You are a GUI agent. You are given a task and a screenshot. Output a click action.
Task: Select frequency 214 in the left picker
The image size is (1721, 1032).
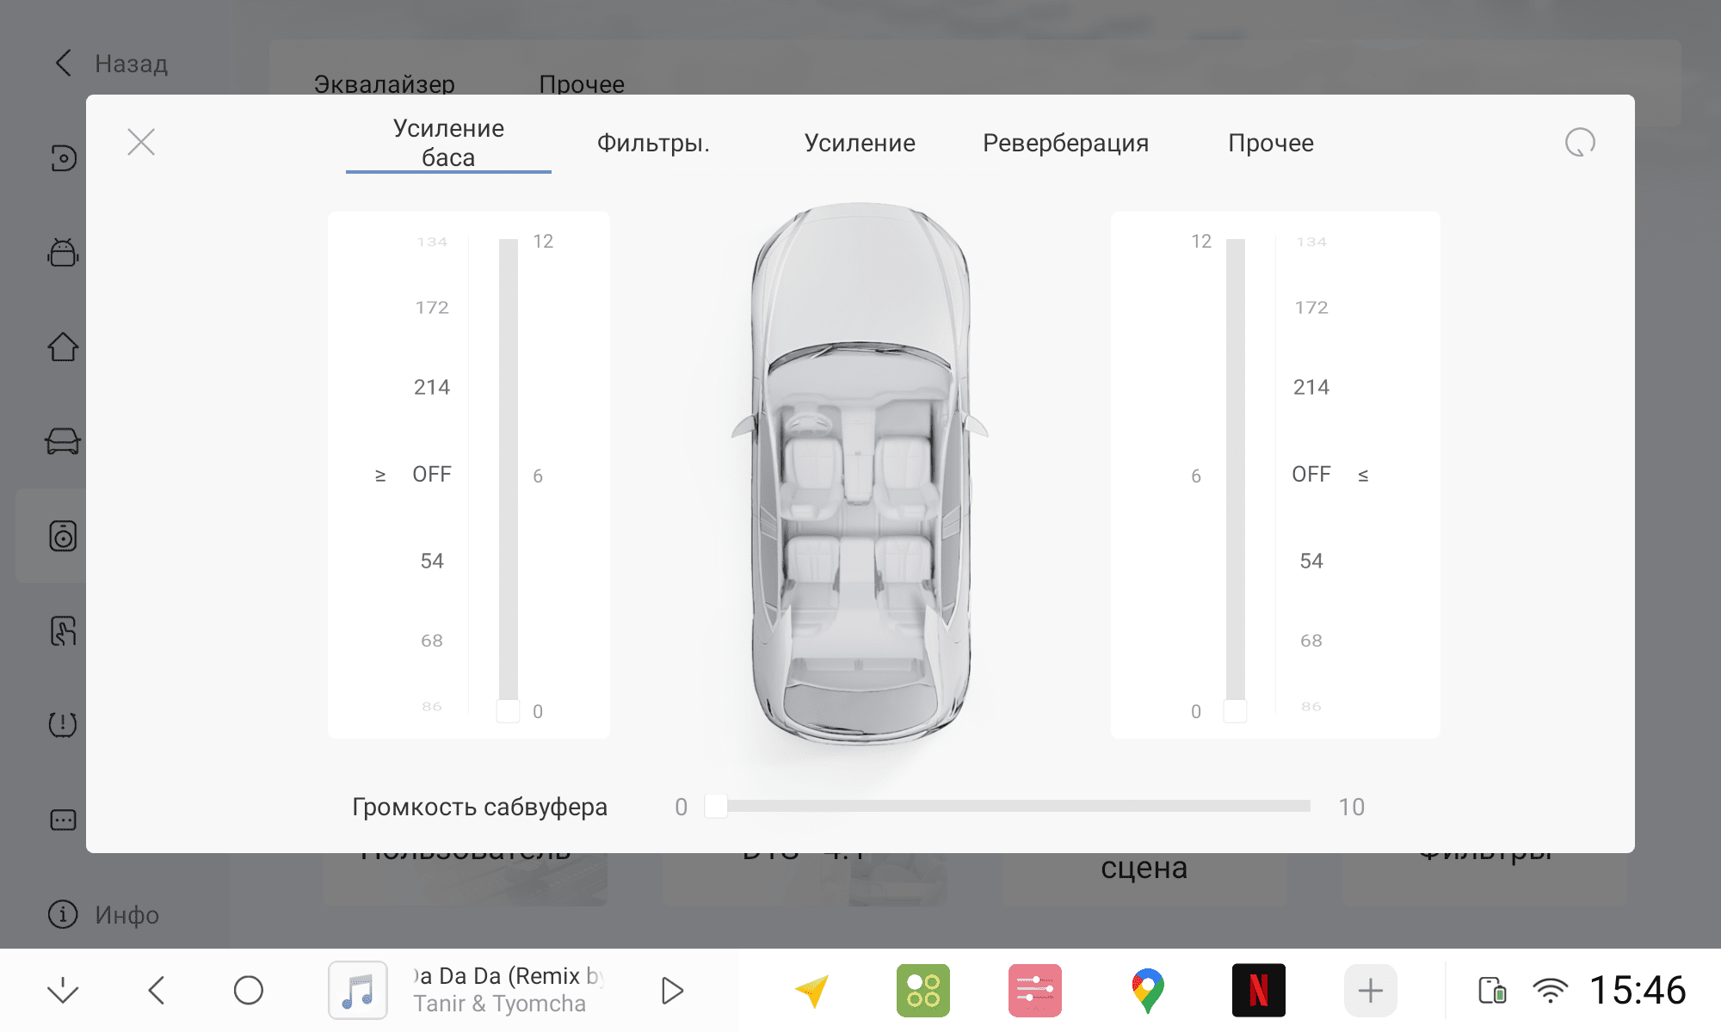point(432,387)
